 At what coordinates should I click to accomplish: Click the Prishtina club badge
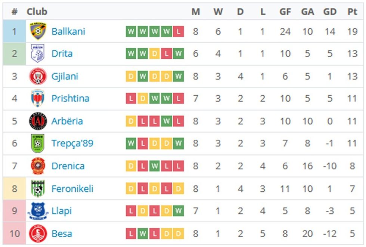(38, 99)
